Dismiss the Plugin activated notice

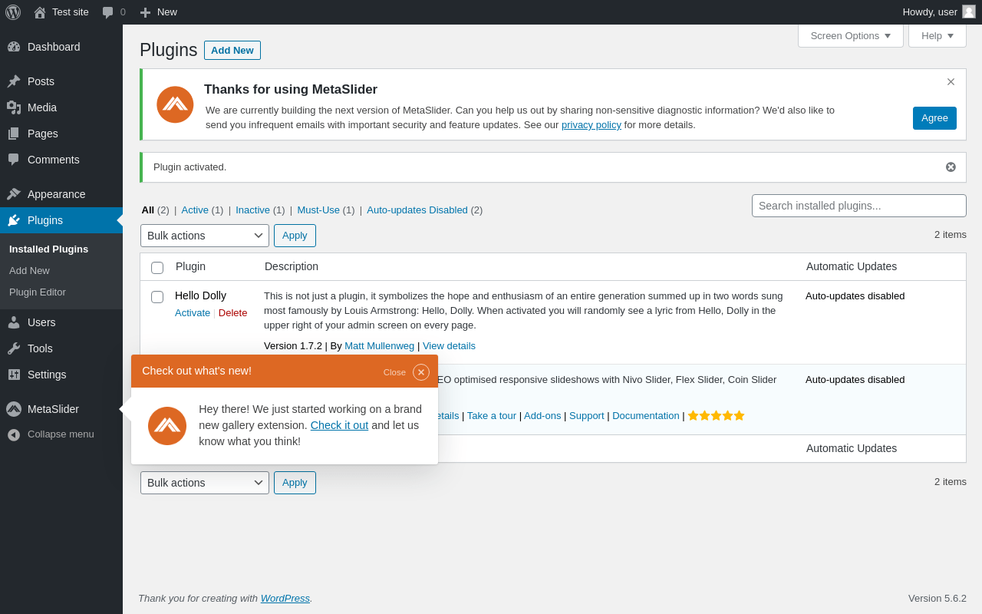(951, 167)
